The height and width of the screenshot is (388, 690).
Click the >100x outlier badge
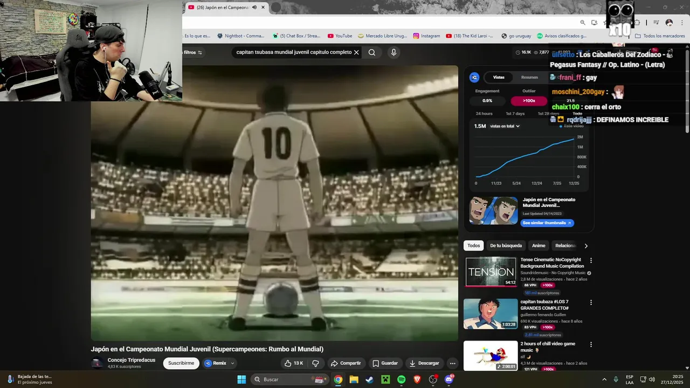[529, 101]
